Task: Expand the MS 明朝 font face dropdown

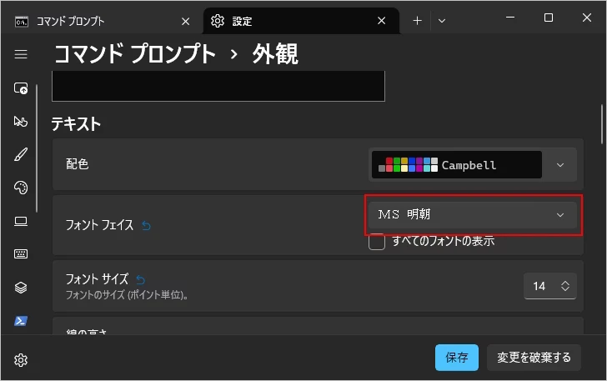Action: (472, 215)
